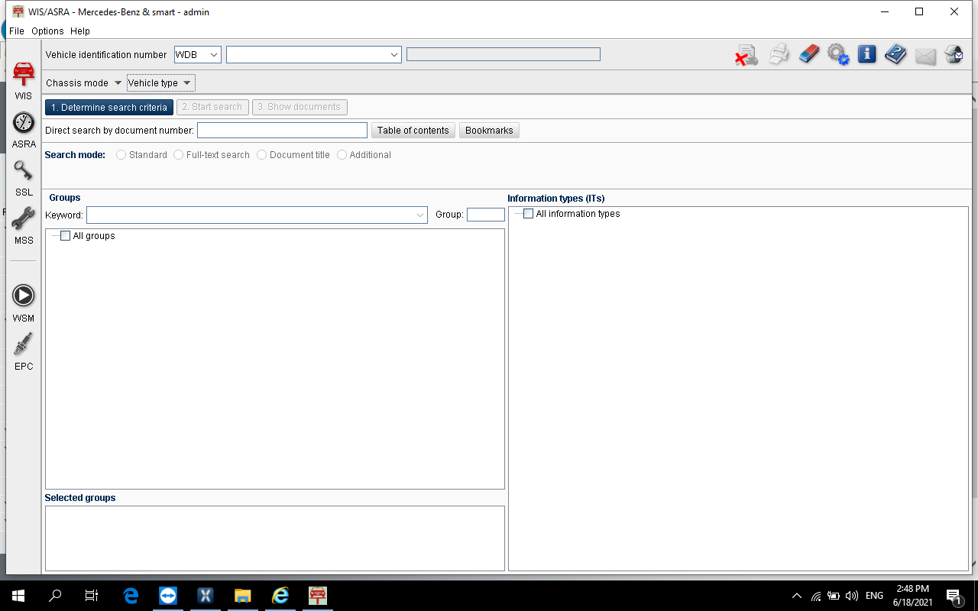Viewport: 978px width, 611px height.
Task: Click the Windows Start button
Action: click(x=18, y=595)
